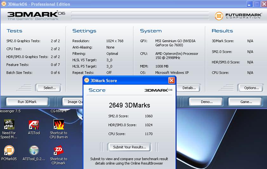Click Submit Your Results...
This screenshot has height=169, width=267.
pyautogui.click(x=129, y=147)
